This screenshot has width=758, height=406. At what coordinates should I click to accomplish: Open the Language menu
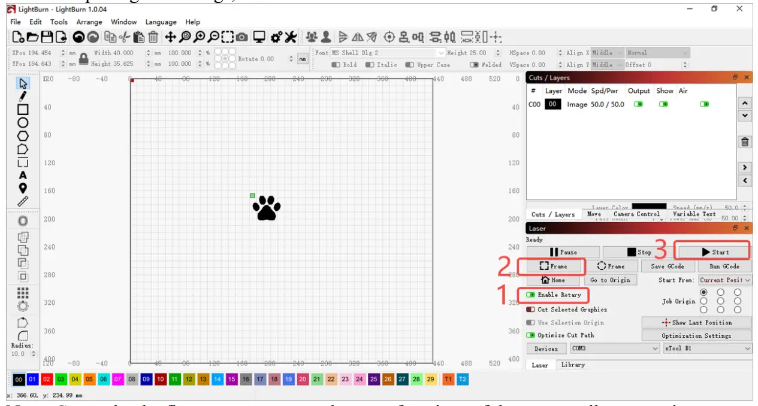click(x=161, y=22)
